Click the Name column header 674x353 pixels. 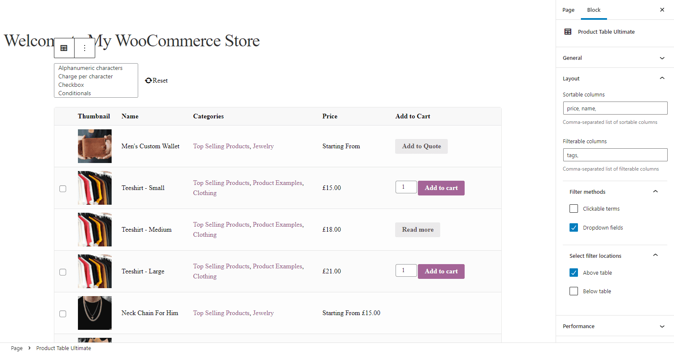pos(130,116)
